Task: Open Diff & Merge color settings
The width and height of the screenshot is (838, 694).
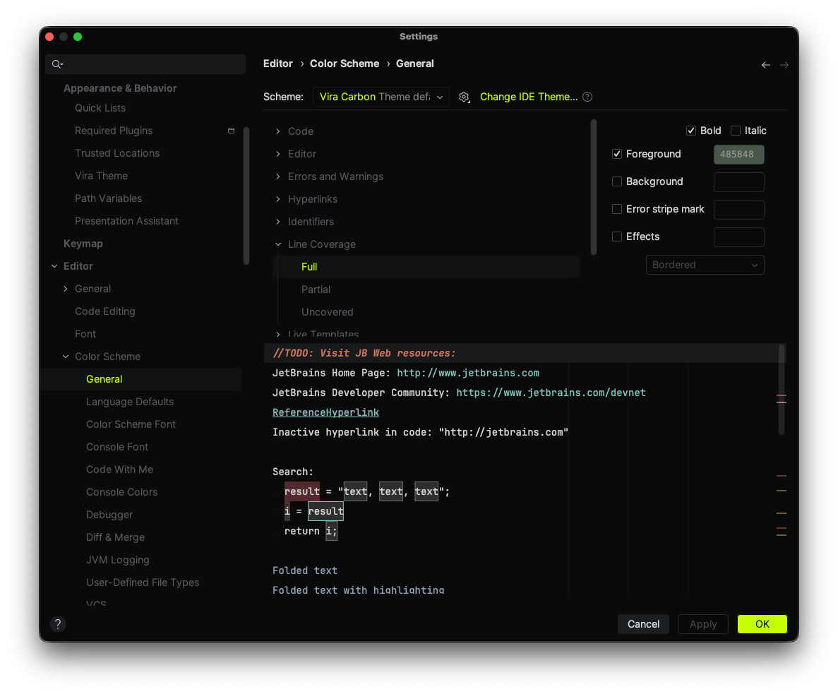Action: pyautogui.click(x=116, y=537)
